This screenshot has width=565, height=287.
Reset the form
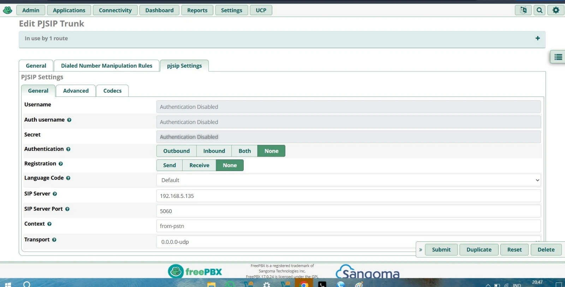coord(515,250)
